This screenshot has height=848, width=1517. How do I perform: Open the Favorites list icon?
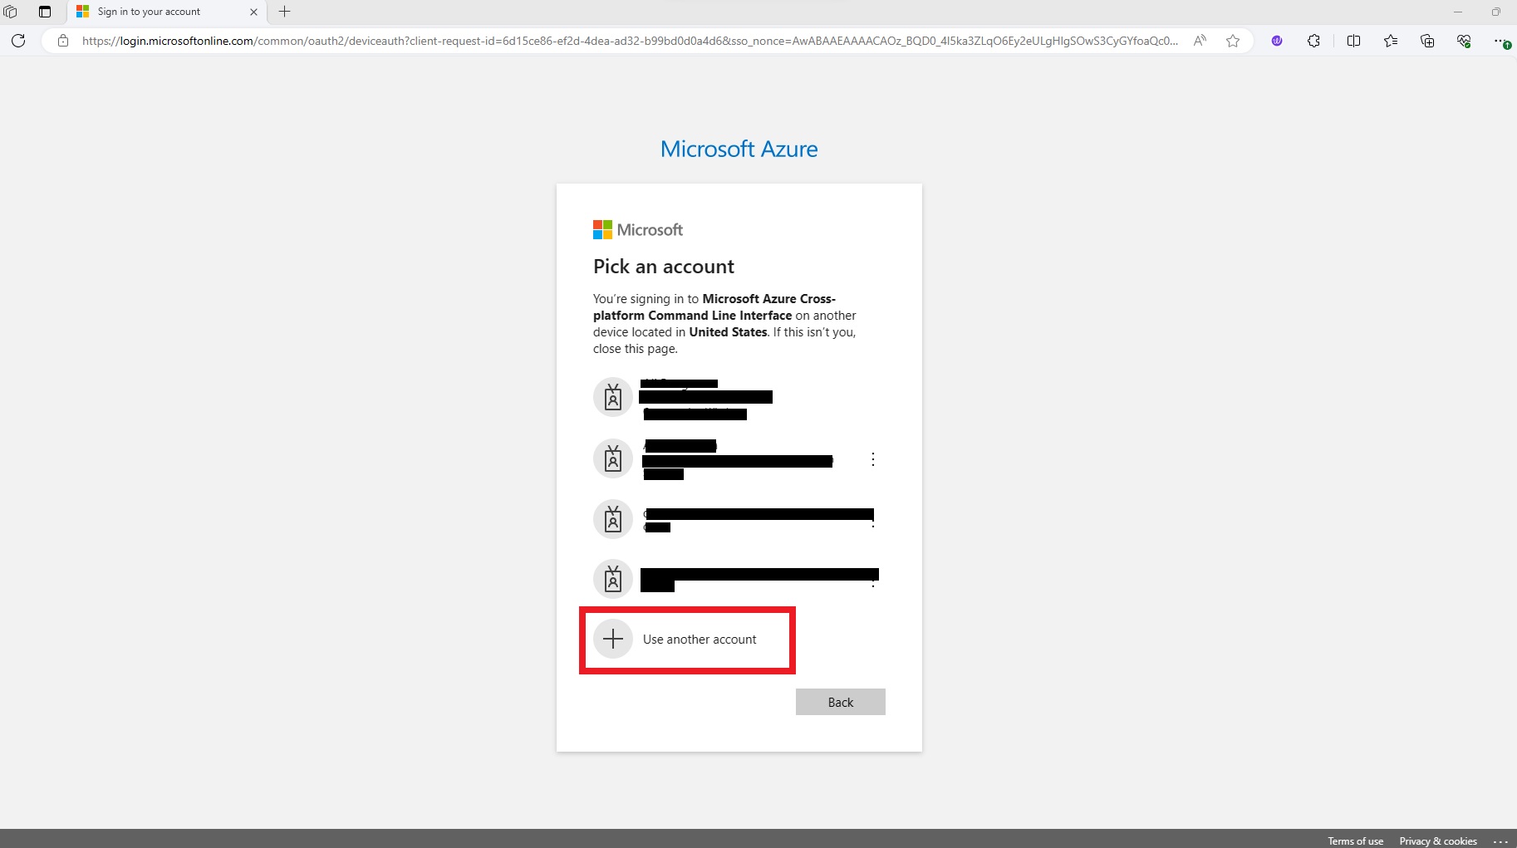[1391, 41]
